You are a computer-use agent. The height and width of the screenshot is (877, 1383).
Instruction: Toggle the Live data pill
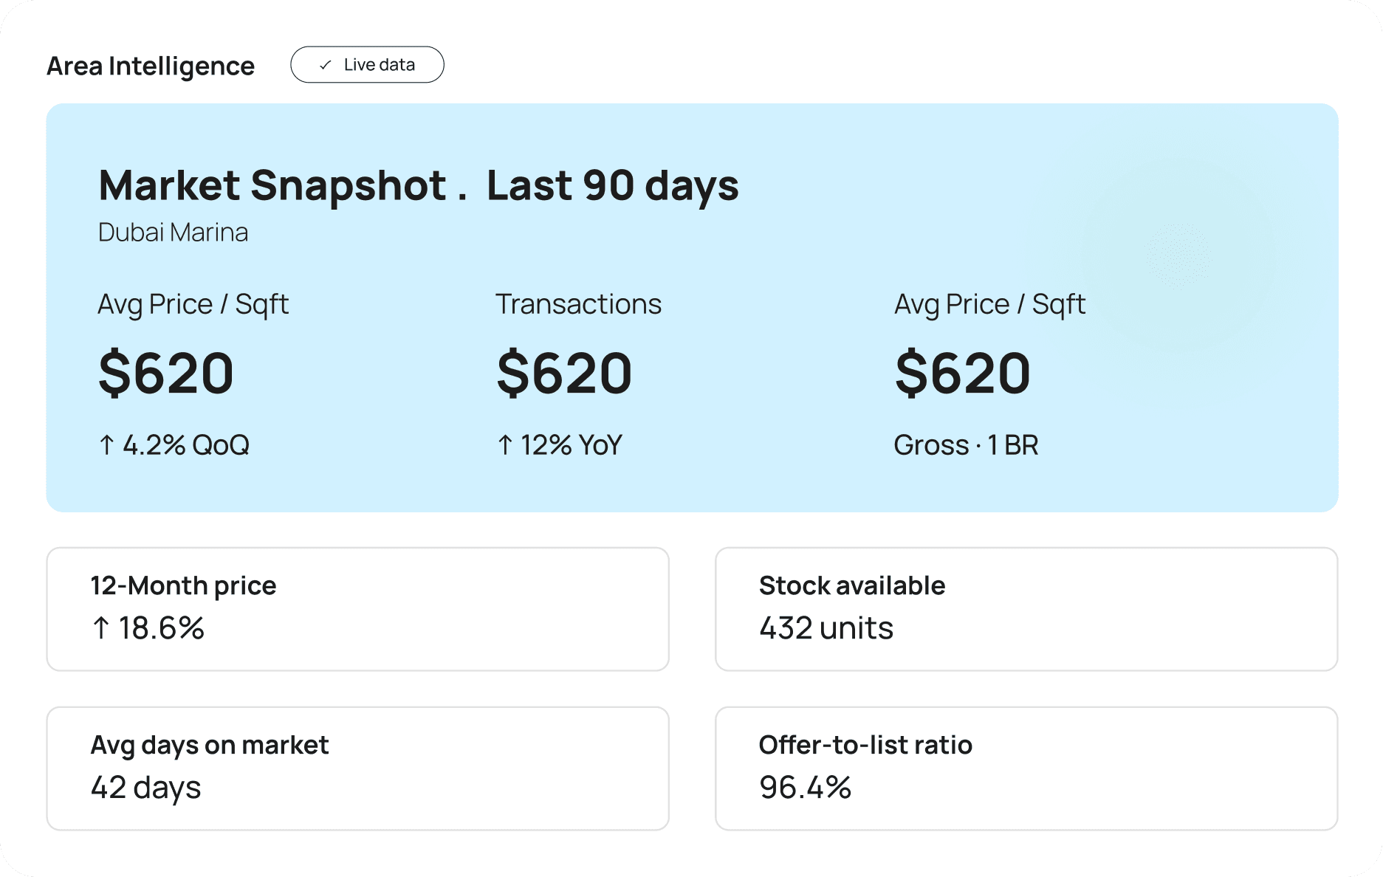coord(367,65)
